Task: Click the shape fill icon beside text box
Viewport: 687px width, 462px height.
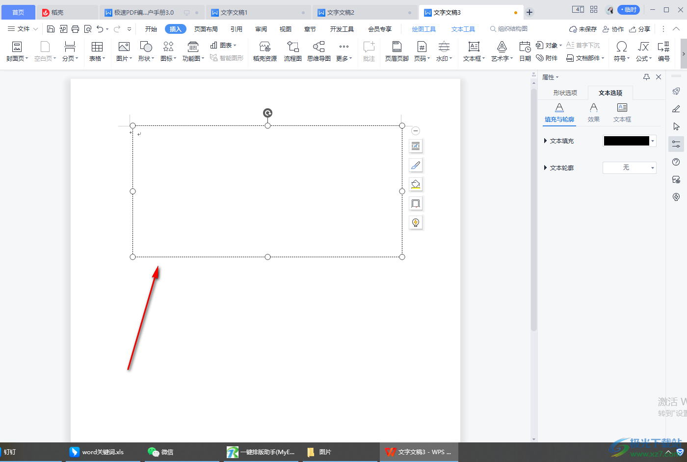Action: [x=416, y=184]
